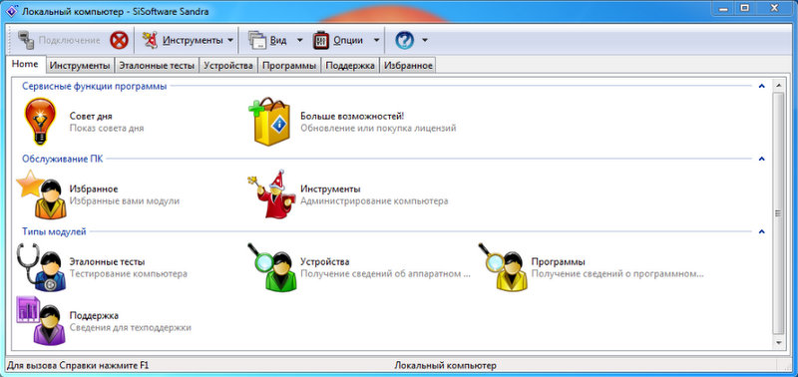Click the SiSoftware Sandra title bar icon

(12, 11)
